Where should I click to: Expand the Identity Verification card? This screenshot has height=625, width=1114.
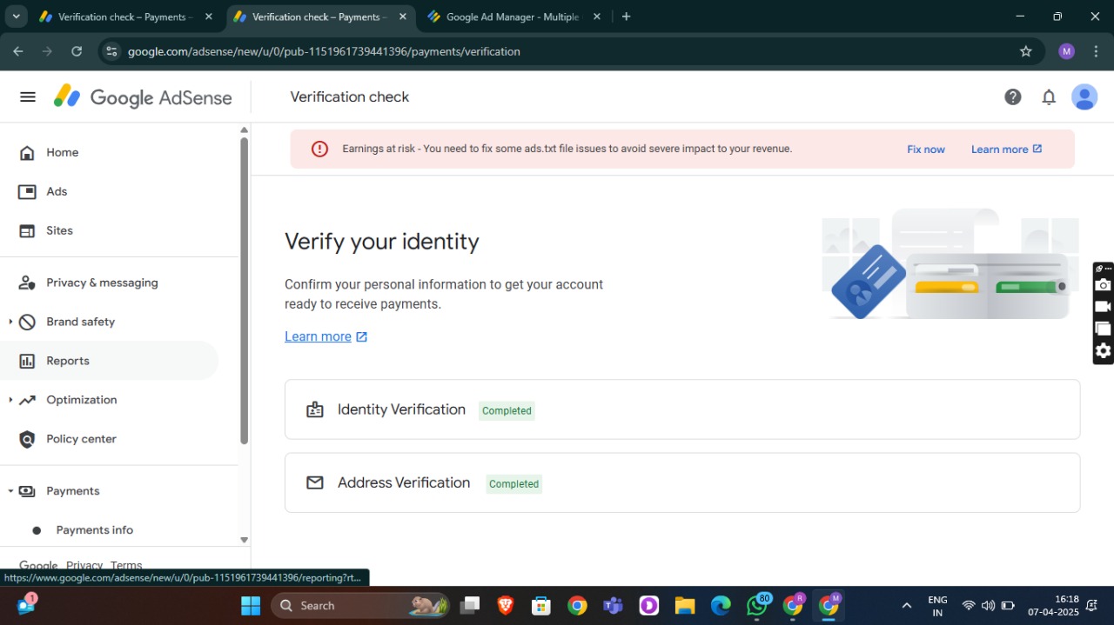682,409
